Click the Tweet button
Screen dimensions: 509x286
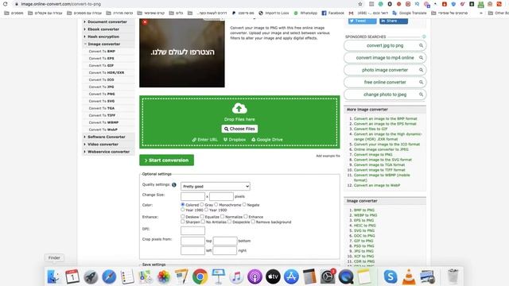(x=363, y=21)
